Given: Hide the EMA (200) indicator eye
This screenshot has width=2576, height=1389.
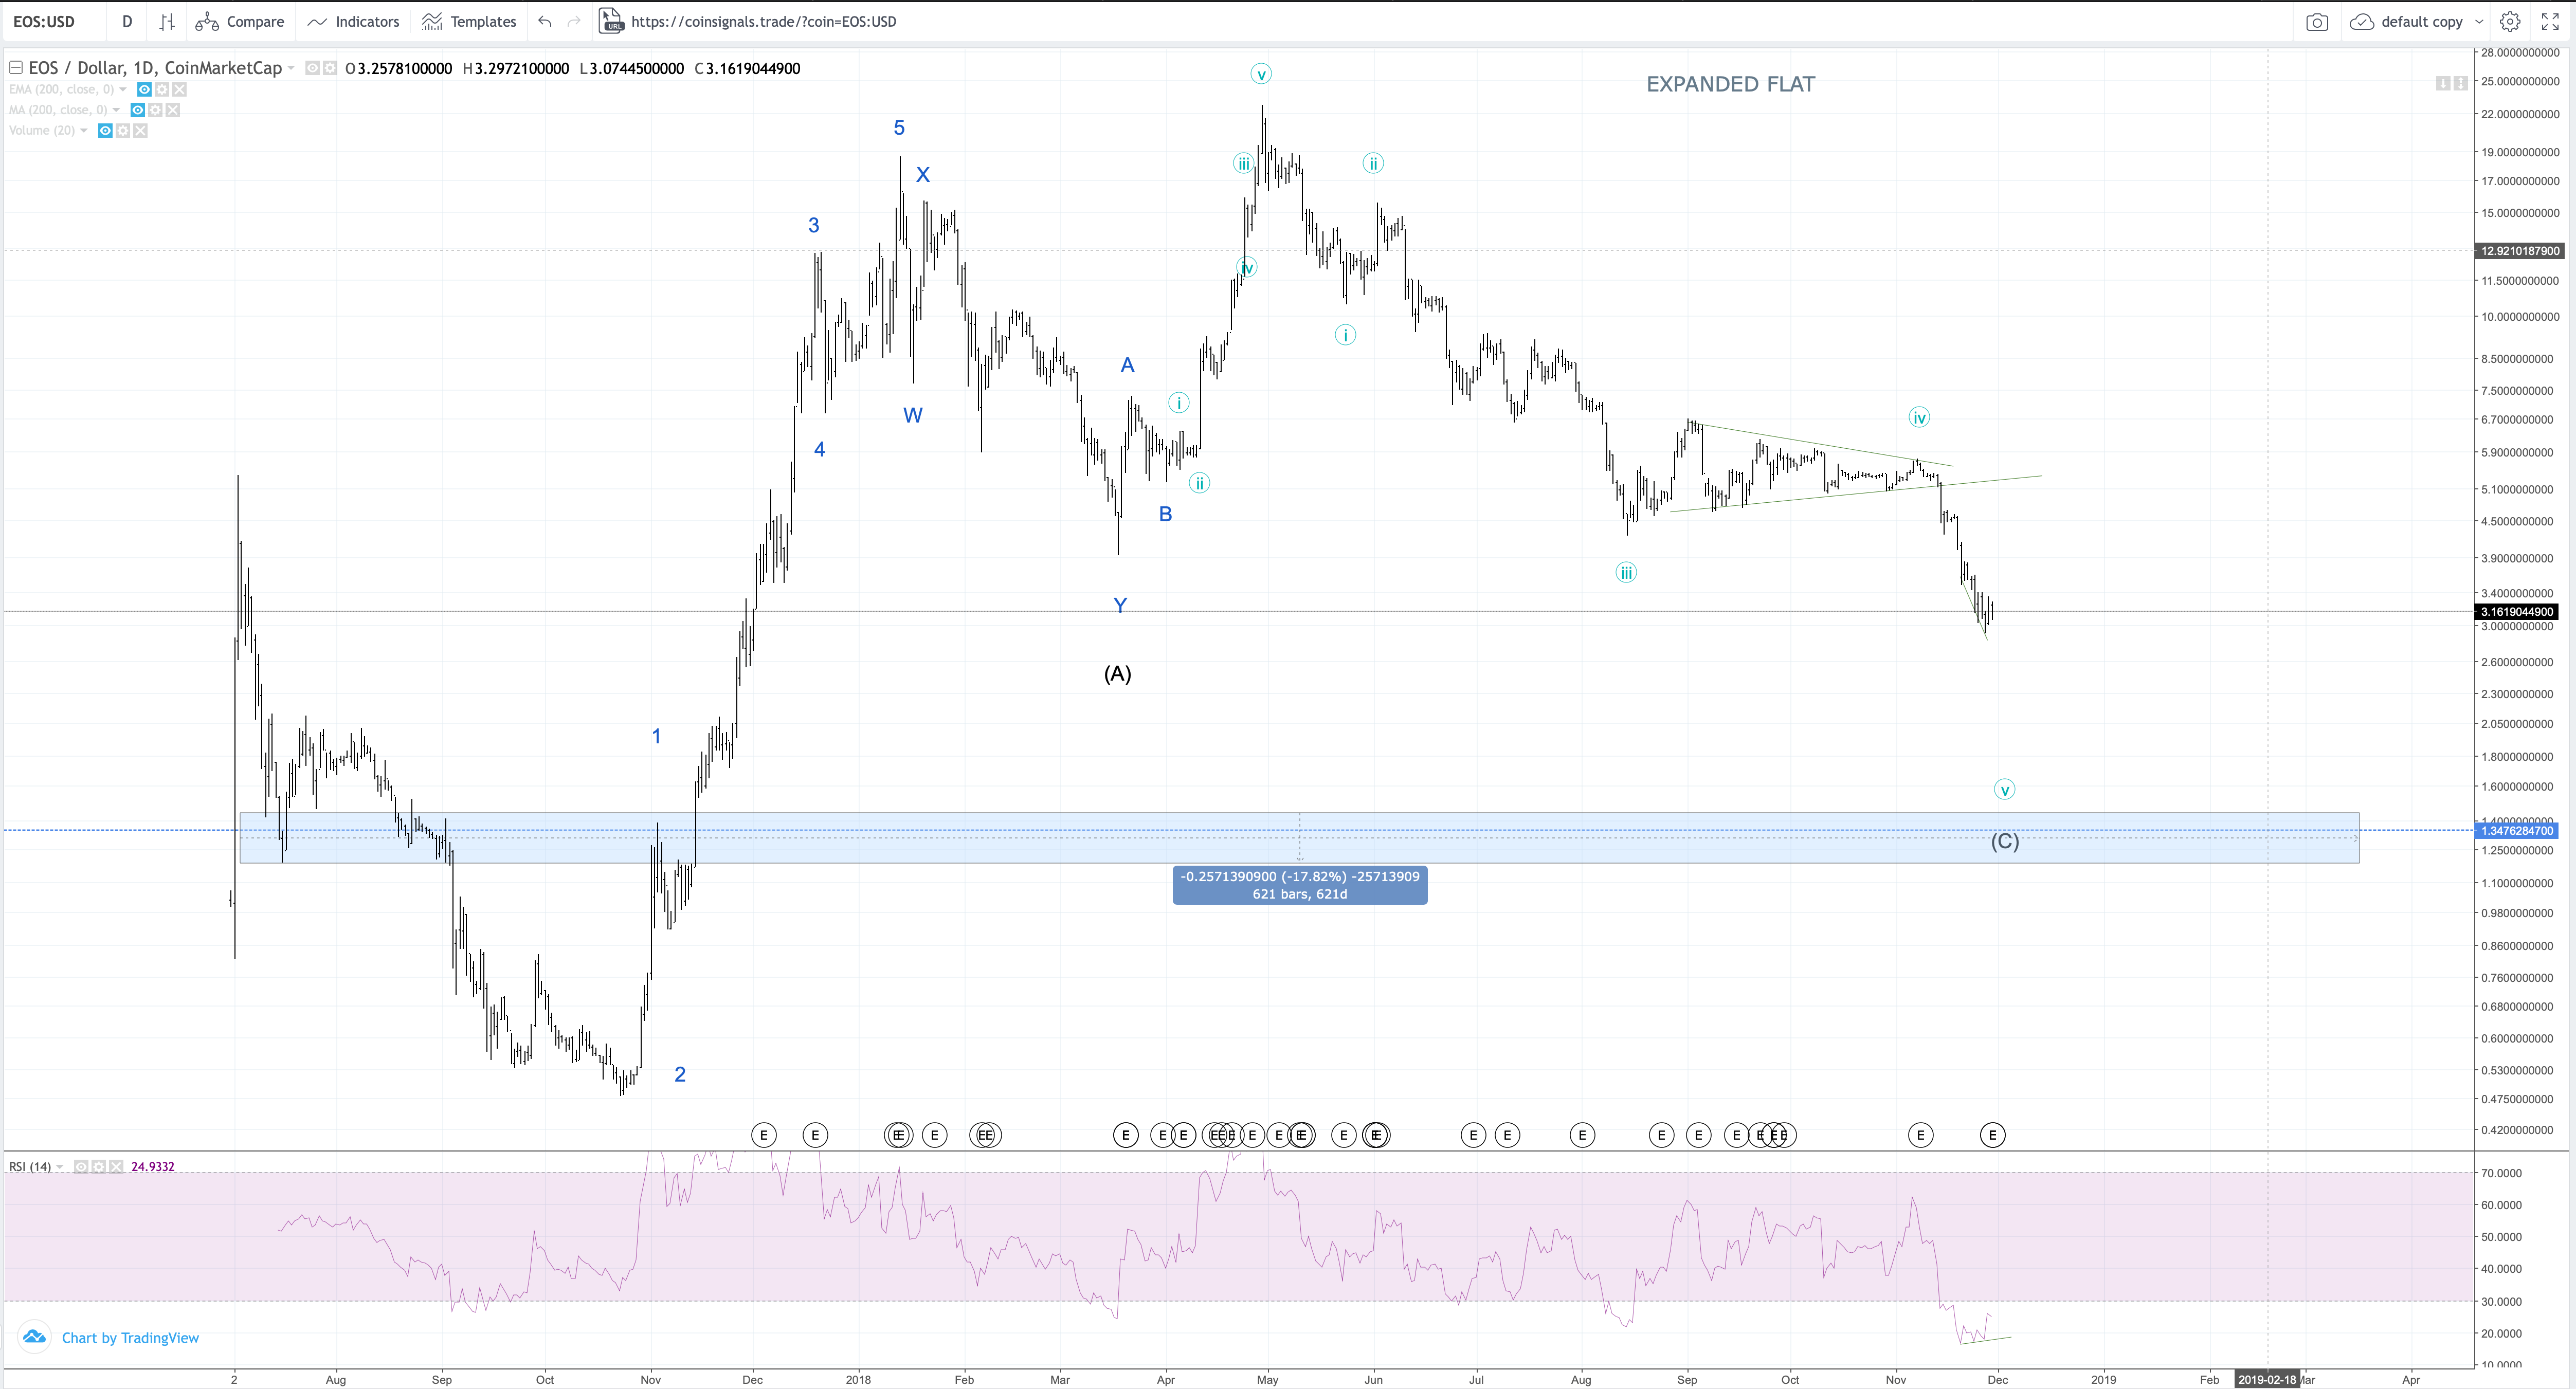Looking at the screenshot, I should pyautogui.click(x=144, y=89).
